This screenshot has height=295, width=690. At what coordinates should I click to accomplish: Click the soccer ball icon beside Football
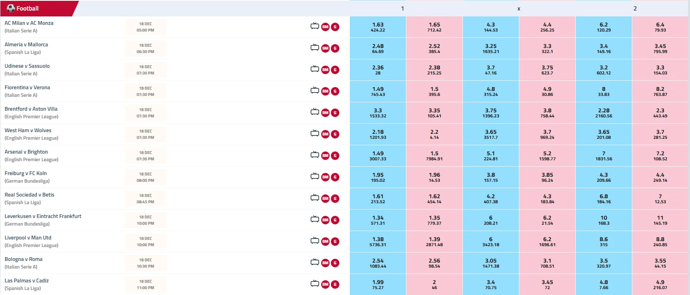11,8
